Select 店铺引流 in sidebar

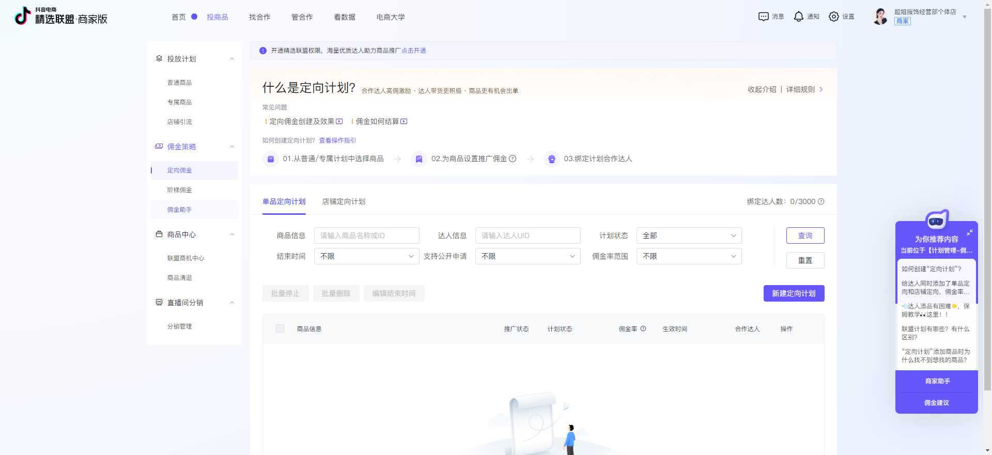tap(180, 122)
